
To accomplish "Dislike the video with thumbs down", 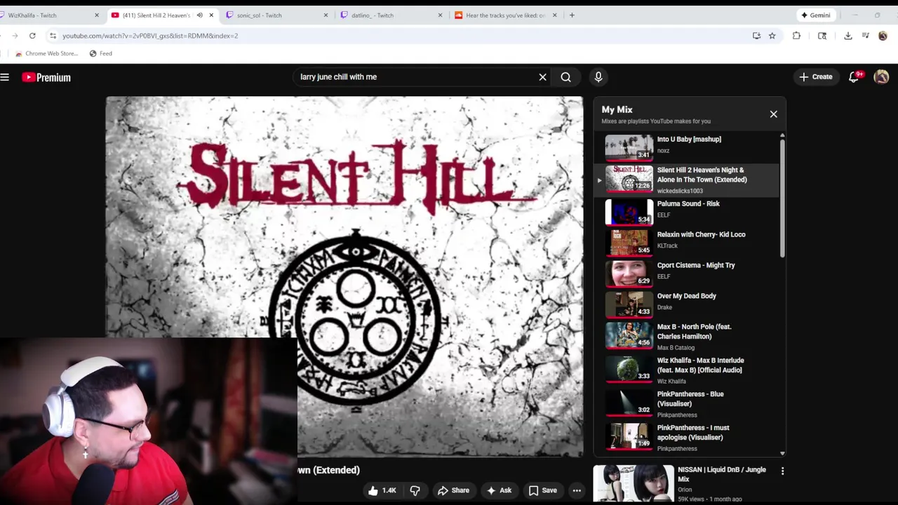I will pos(415,490).
